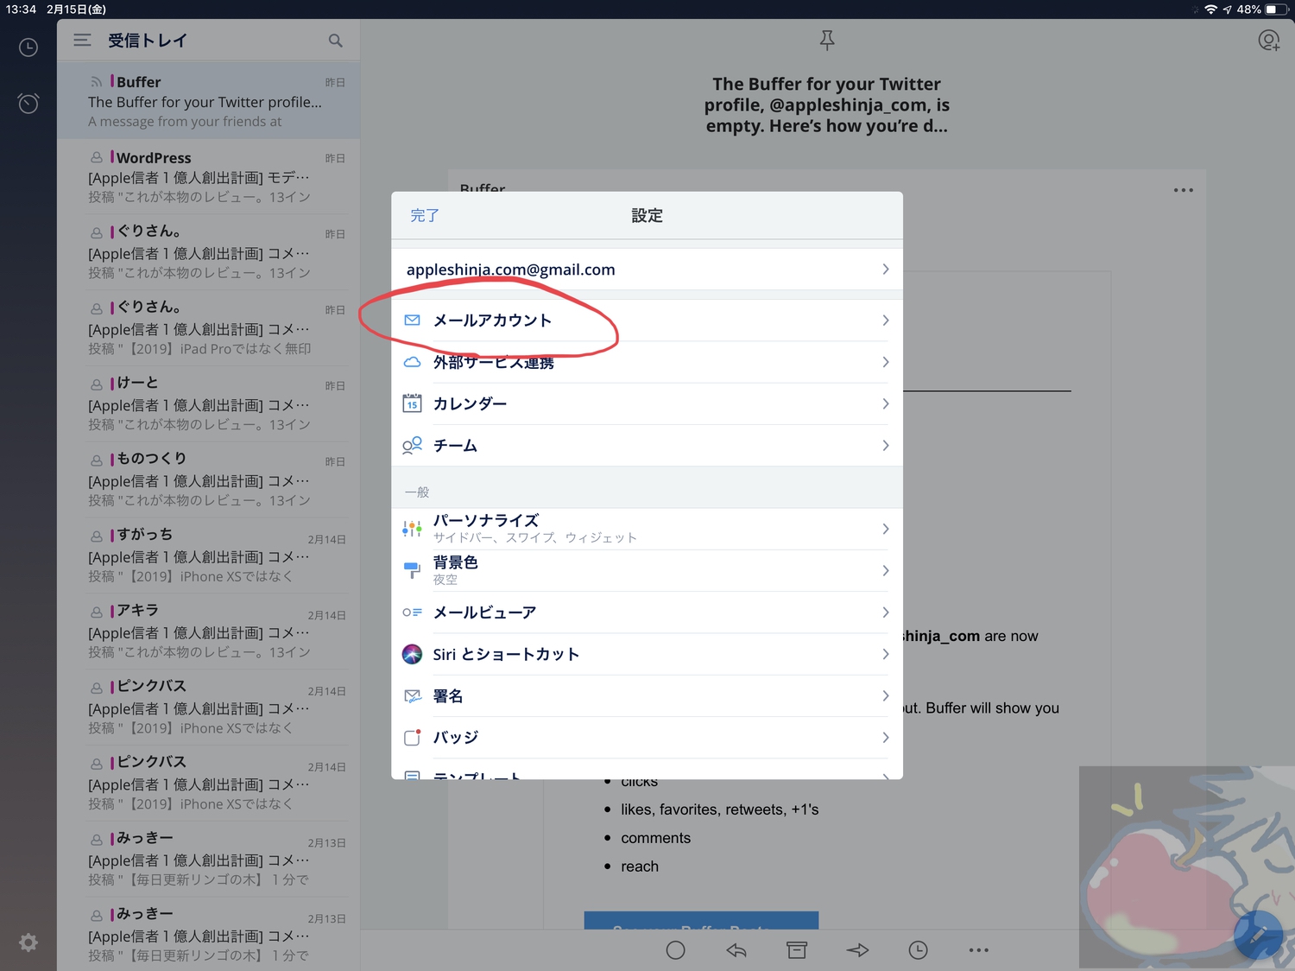
Task: Click the badge icon beside バッジ
Action: [x=413, y=738]
